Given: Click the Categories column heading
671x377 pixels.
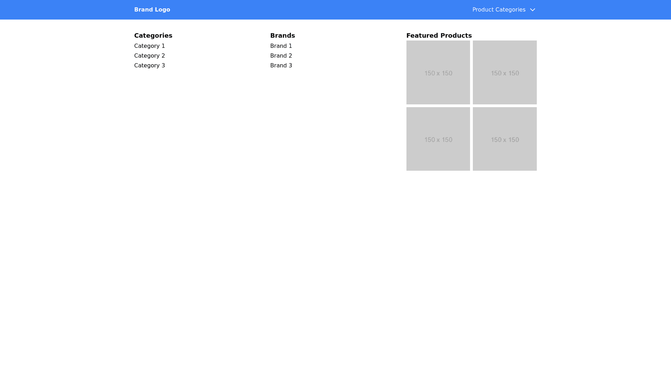Looking at the screenshot, I should point(153,36).
